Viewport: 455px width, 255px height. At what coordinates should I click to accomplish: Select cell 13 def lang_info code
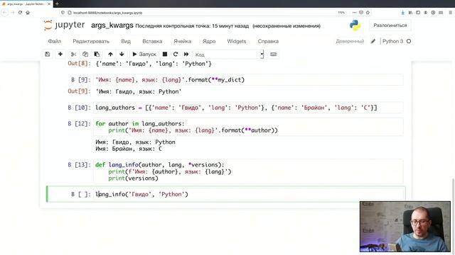click(248, 171)
